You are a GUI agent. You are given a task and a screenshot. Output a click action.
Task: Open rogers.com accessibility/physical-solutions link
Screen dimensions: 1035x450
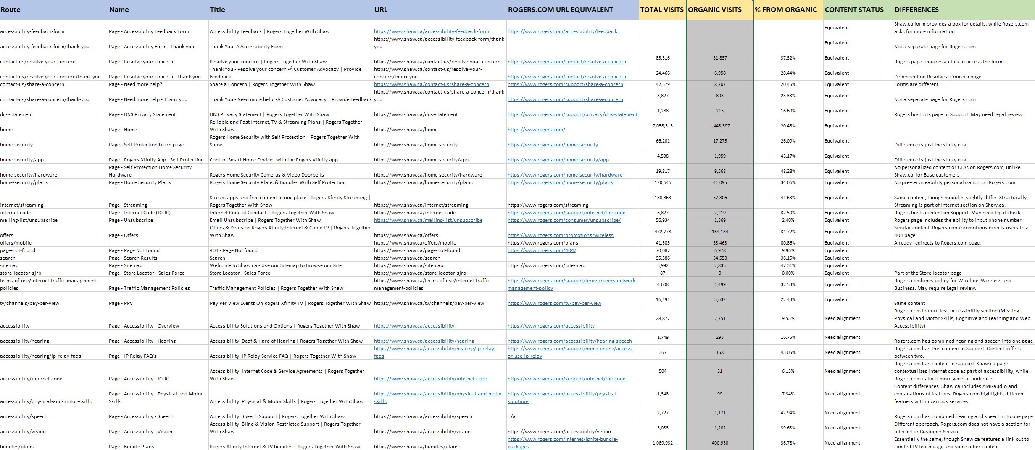[563, 398]
